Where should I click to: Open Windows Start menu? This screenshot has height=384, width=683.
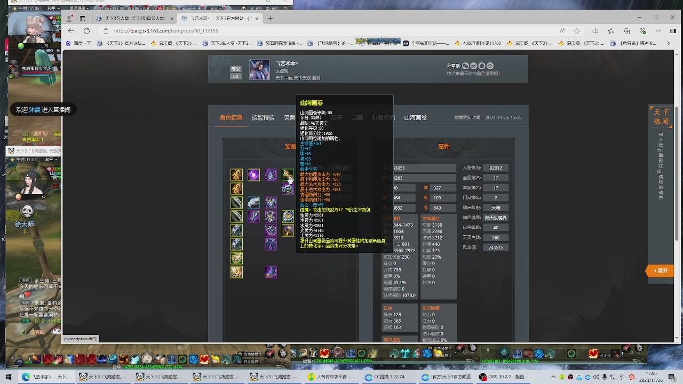coord(9,377)
